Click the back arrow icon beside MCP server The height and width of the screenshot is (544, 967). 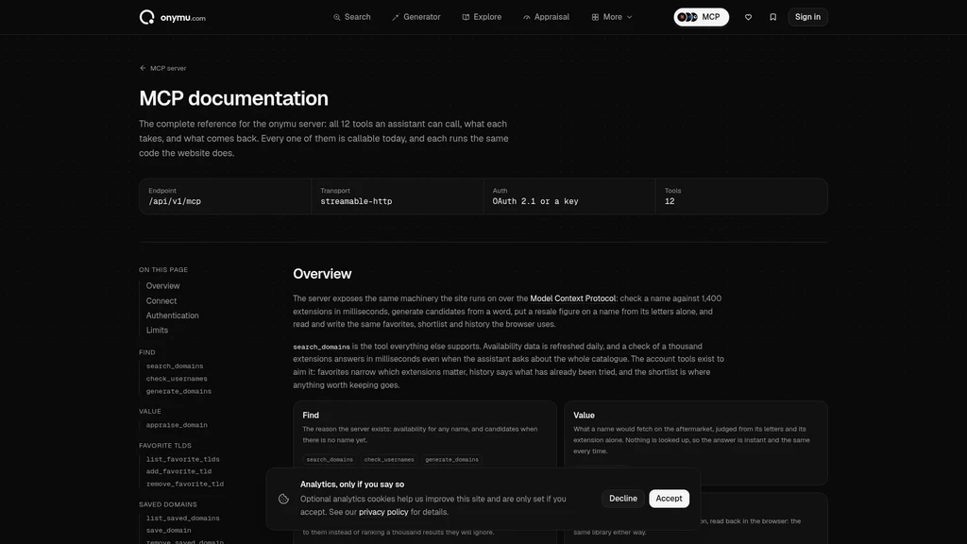143,68
